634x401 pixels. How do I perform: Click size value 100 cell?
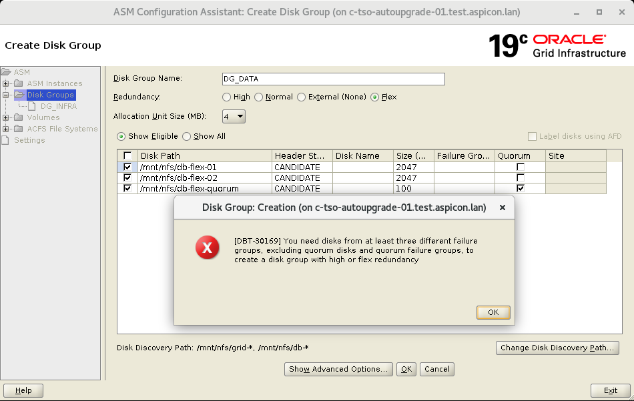(x=414, y=188)
